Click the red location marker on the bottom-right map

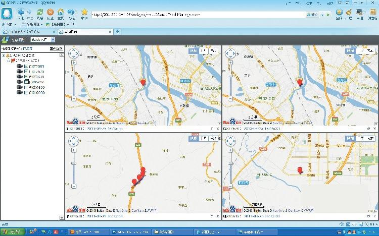[300, 170]
